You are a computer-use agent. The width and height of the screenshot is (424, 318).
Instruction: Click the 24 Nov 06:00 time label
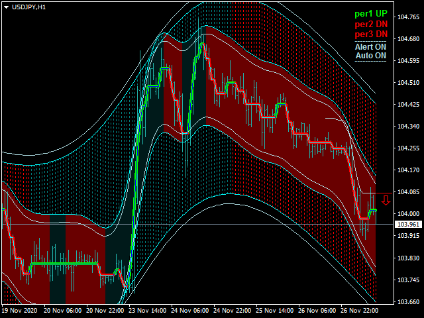(192, 309)
